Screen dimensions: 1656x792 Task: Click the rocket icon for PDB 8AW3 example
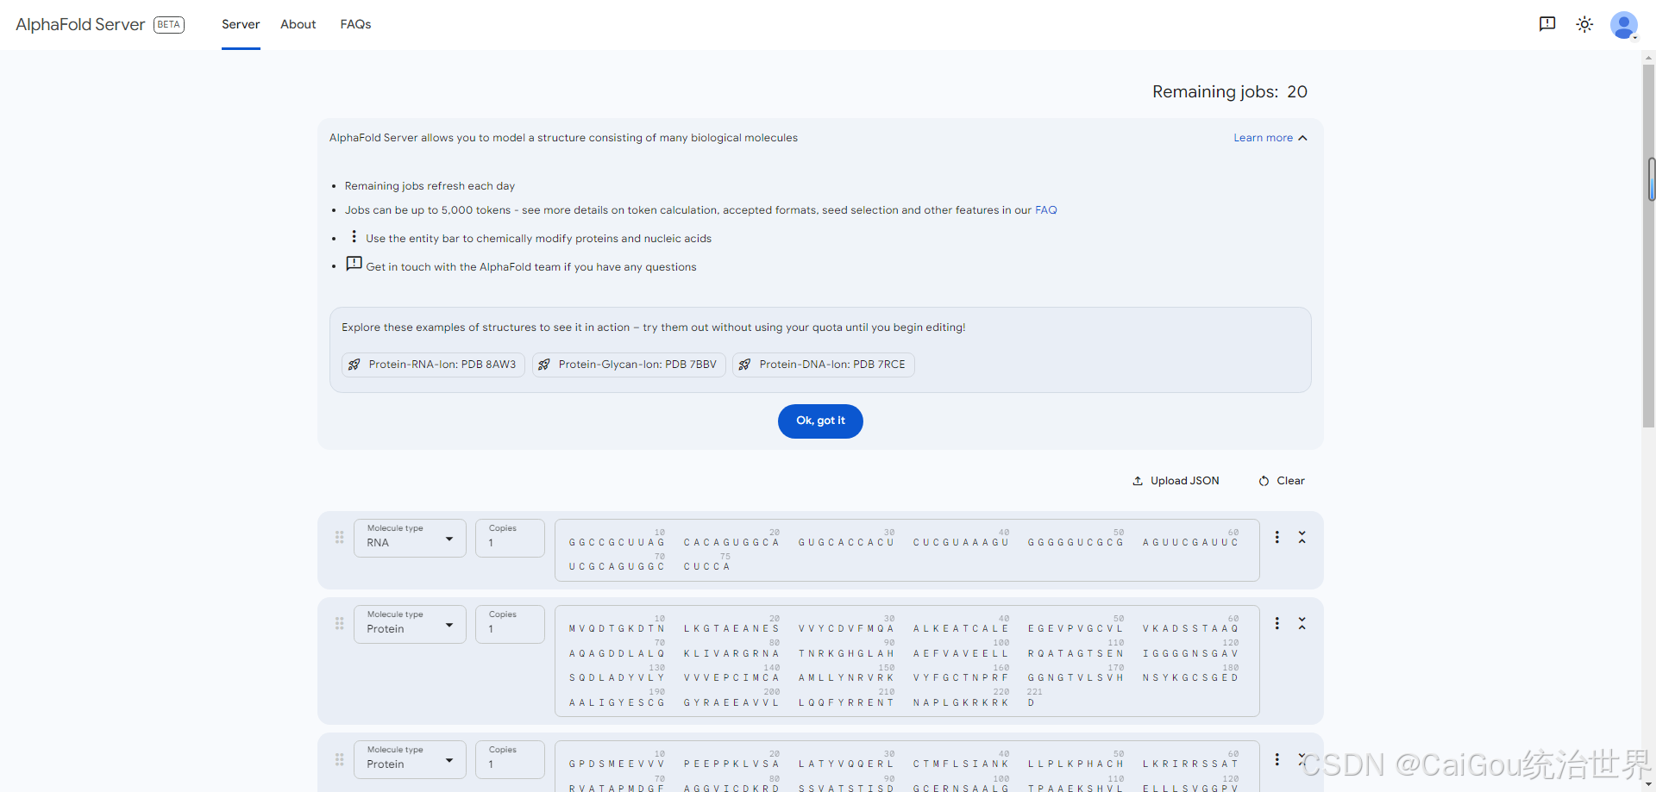coord(354,365)
